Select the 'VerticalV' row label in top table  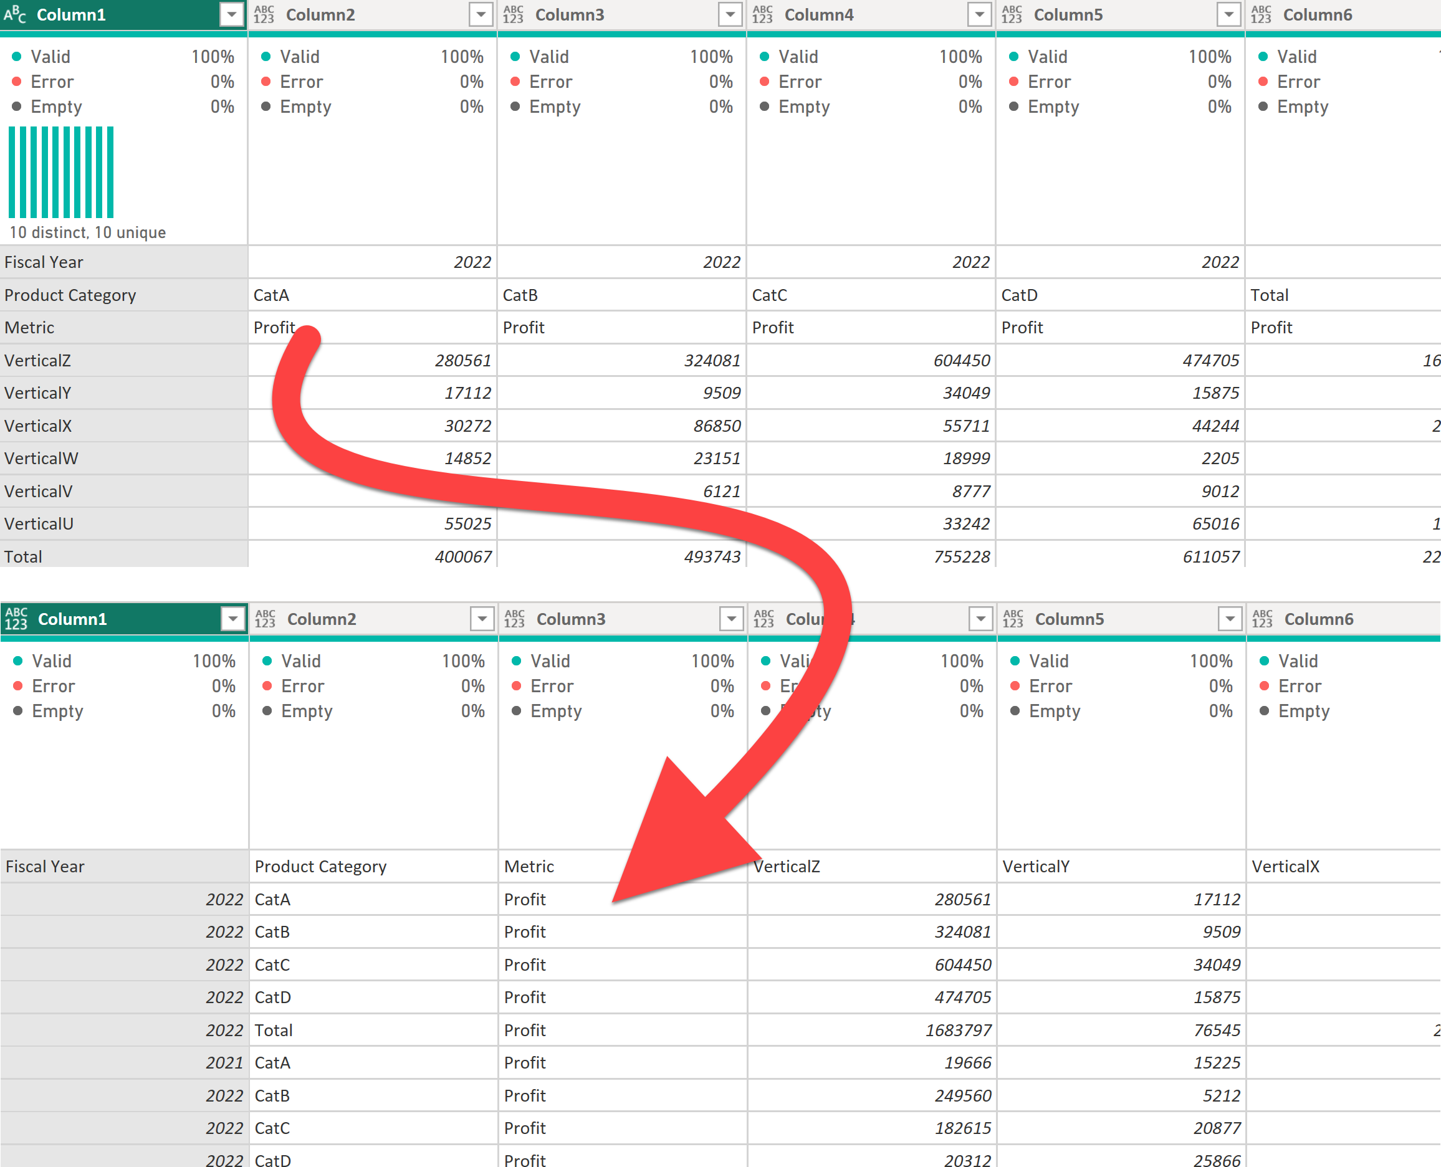[x=124, y=492]
